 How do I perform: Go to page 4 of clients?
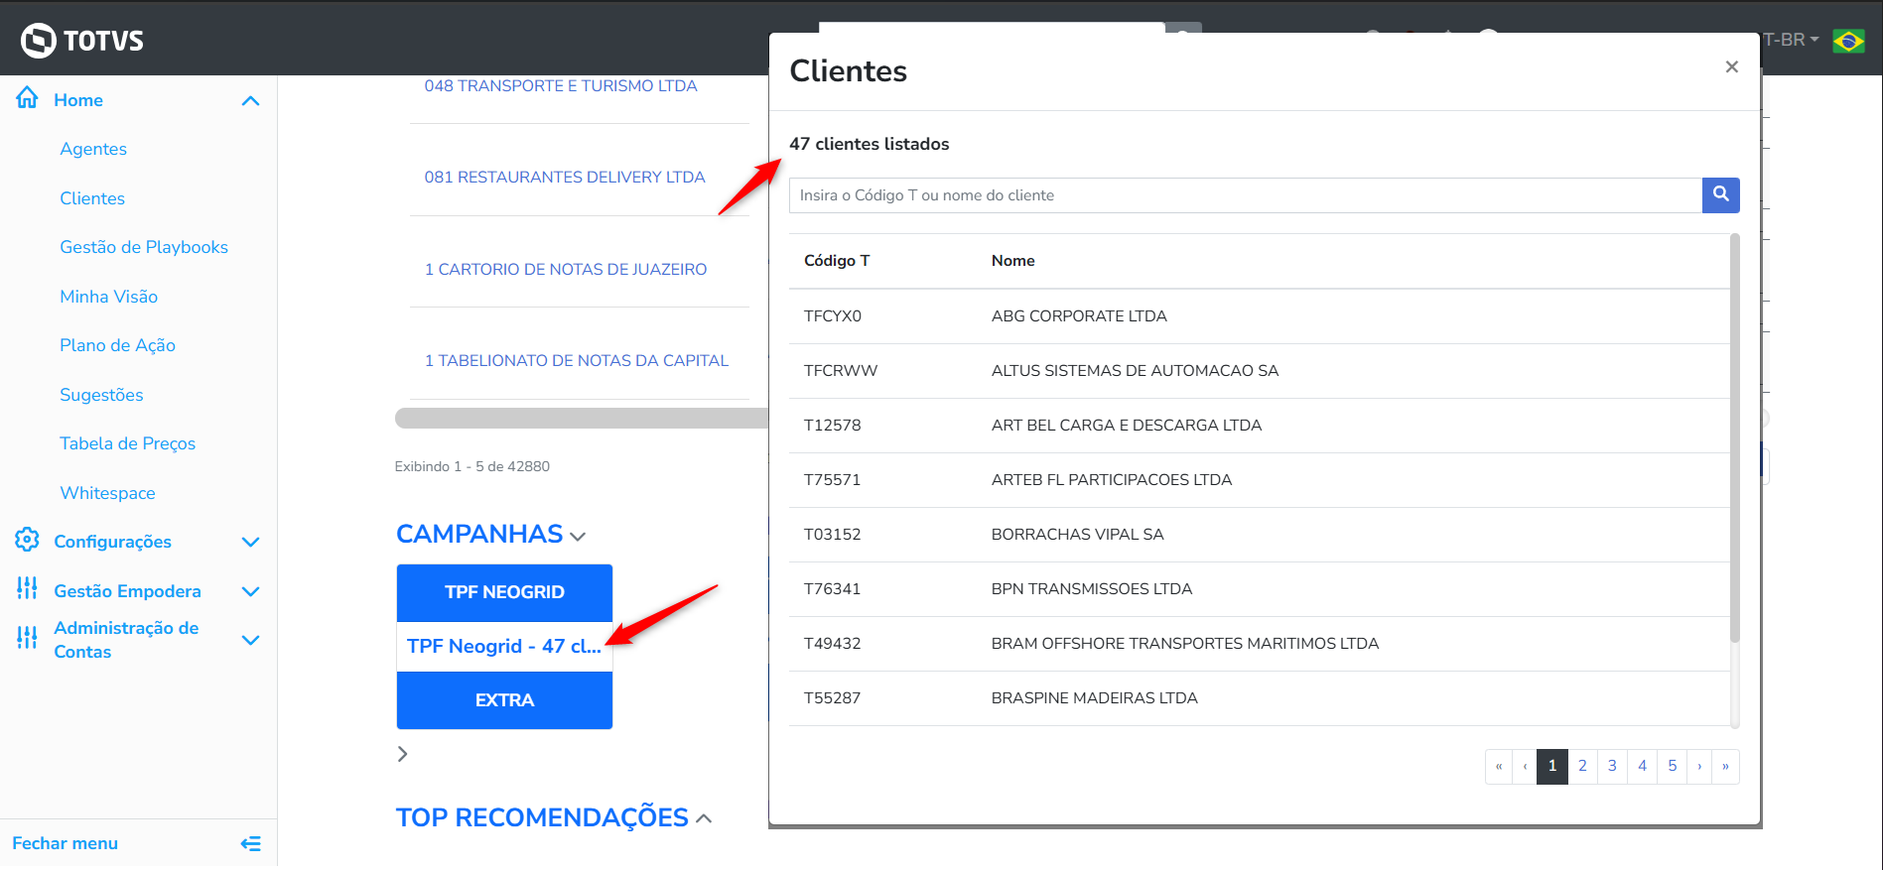(1642, 766)
